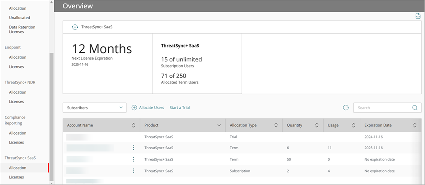This screenshot has width=425, height=185.
Task: Export the overview as CSV
Action: [418, 16]
